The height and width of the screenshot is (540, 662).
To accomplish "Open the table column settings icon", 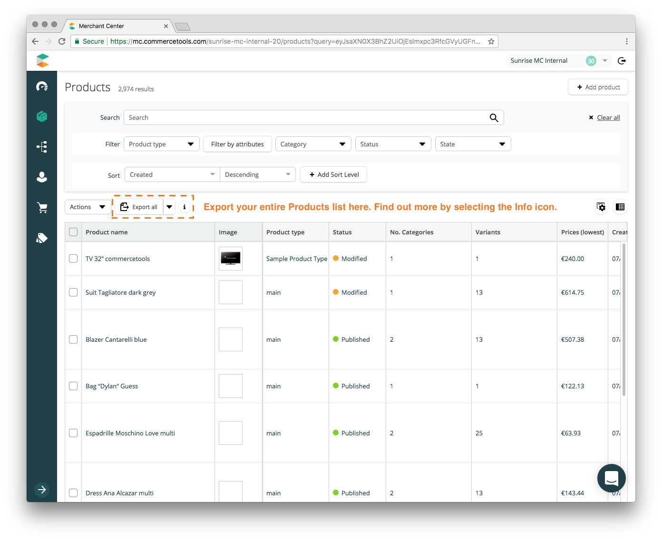I will pyautogui.click(x=601, y=207).
